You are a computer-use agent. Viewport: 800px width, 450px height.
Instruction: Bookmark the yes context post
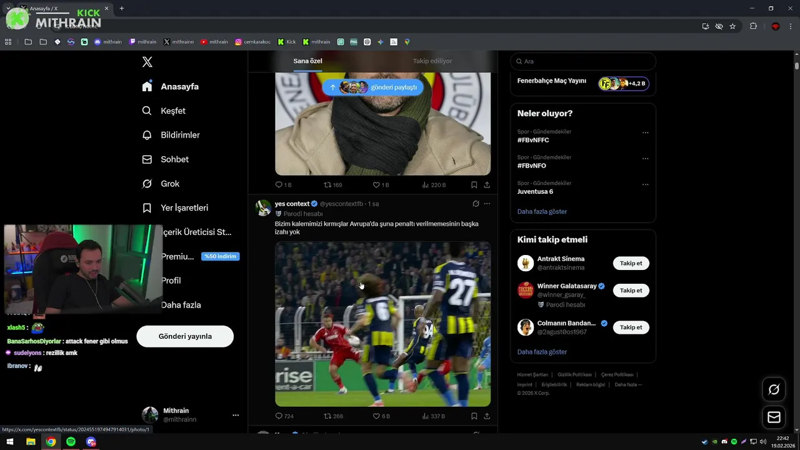(x=474, y=416)
